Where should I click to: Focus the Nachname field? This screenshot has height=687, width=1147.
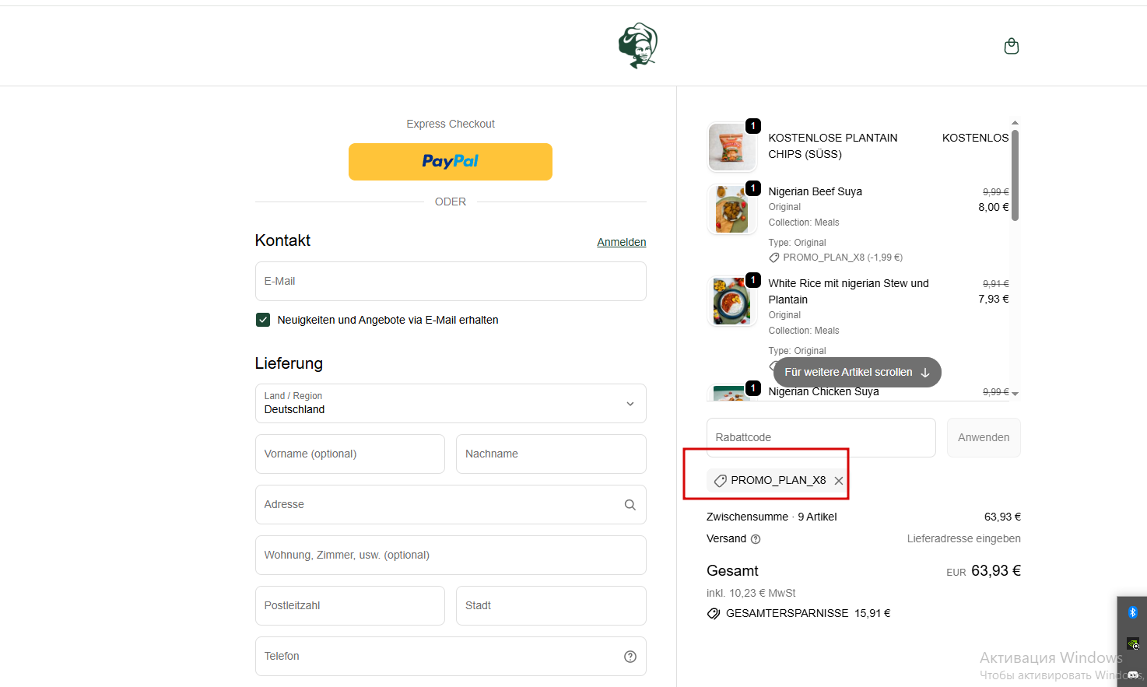[551, 454]
